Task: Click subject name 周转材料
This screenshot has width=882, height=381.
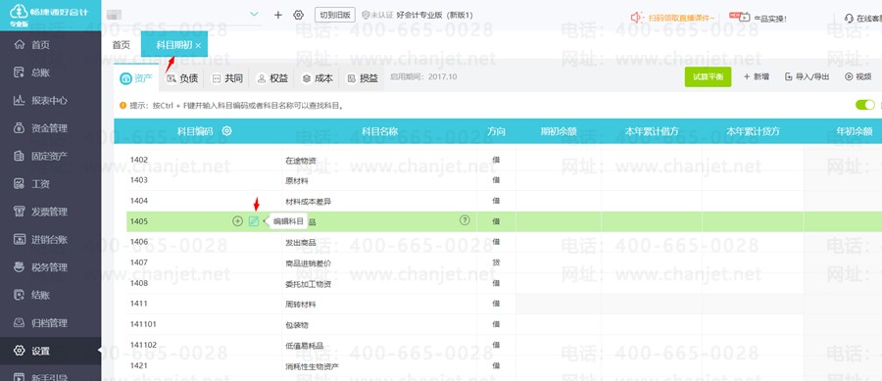Action: click(x=301, y=305)
